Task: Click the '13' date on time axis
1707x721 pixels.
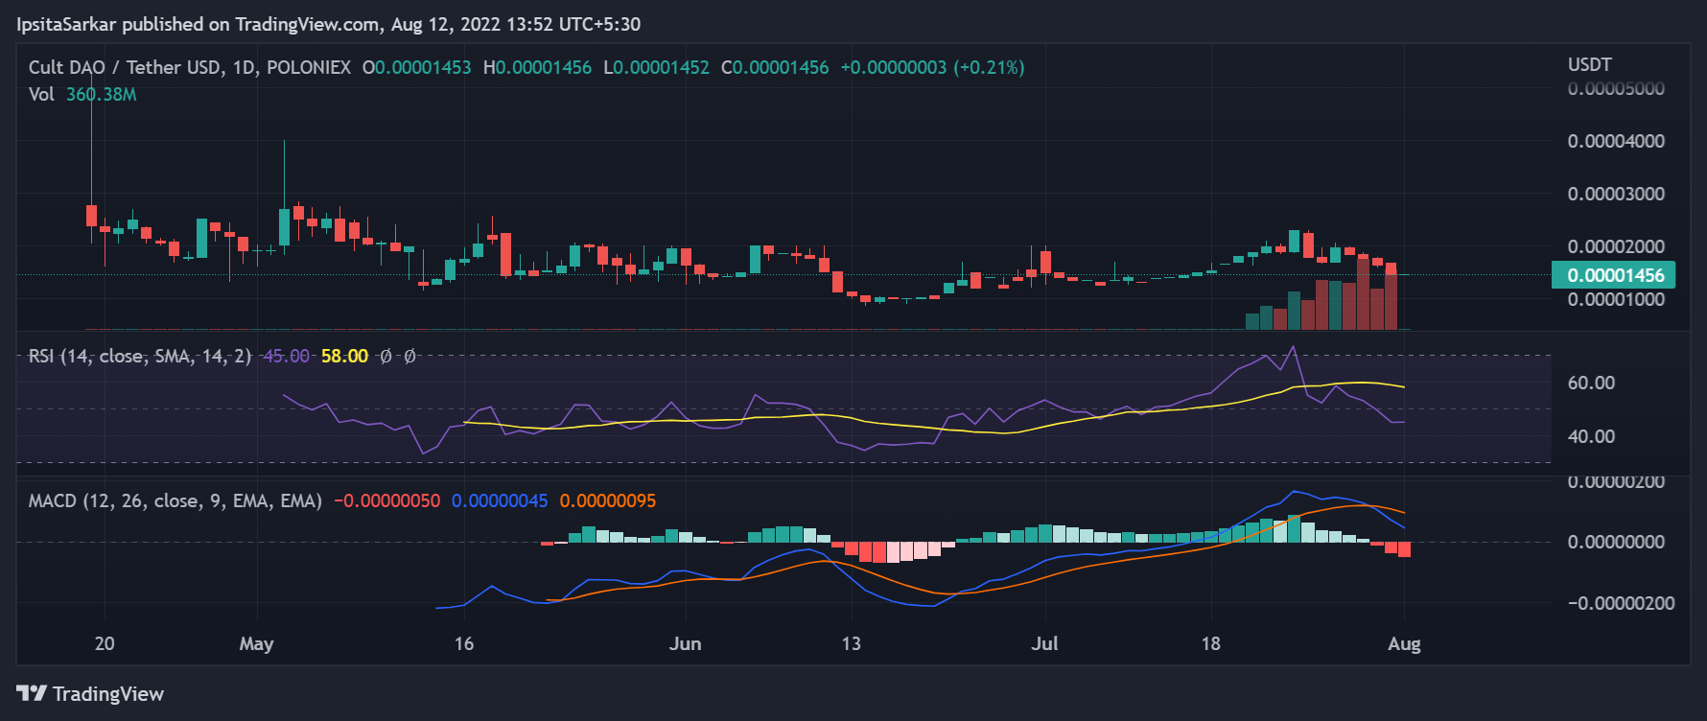Action: [x=851, y=643]
